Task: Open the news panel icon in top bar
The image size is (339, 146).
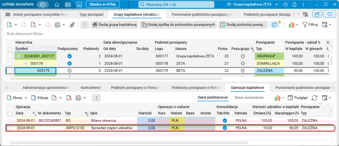Action: [68, 4]
